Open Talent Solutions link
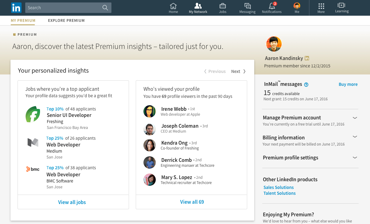Screen dimensions: 370x224 pos(280,193)
